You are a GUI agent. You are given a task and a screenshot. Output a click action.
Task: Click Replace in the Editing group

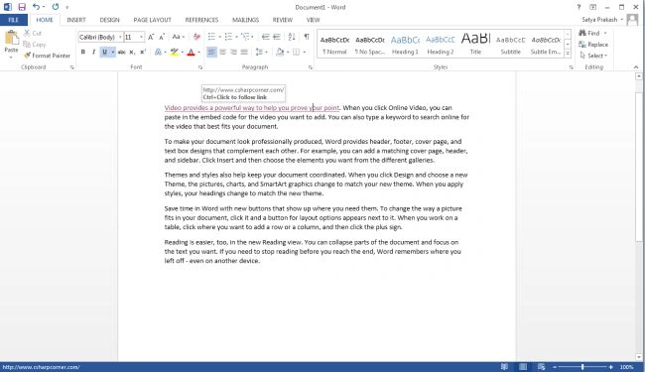pos(593,45)
